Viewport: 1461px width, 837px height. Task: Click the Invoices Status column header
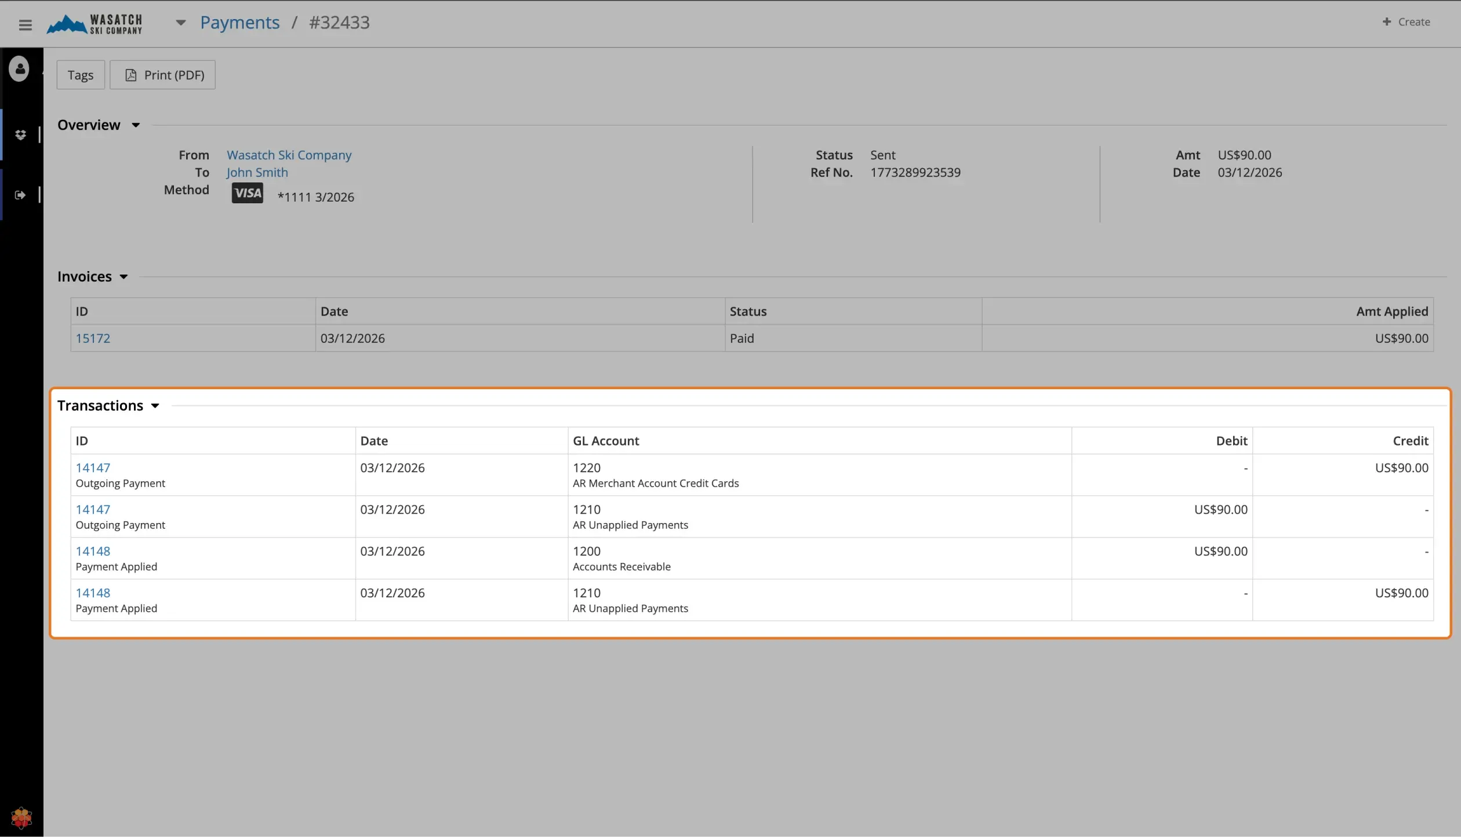point(853,312)
